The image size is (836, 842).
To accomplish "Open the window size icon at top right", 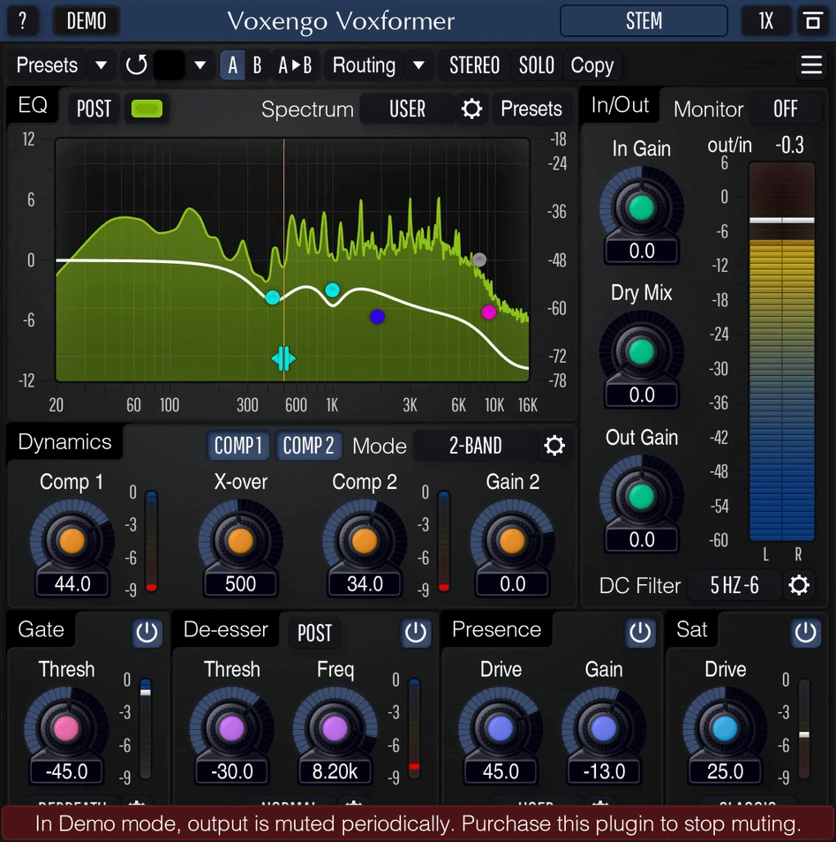I will pyautogui.click(x=813, y=21).
